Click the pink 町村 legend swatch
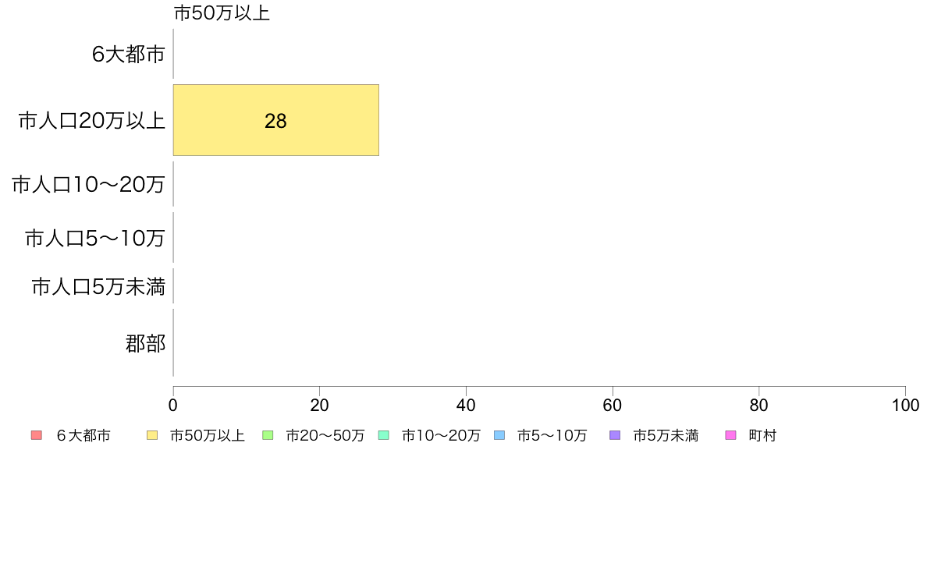This screenshot has width=927, height=574. (730, 436)
